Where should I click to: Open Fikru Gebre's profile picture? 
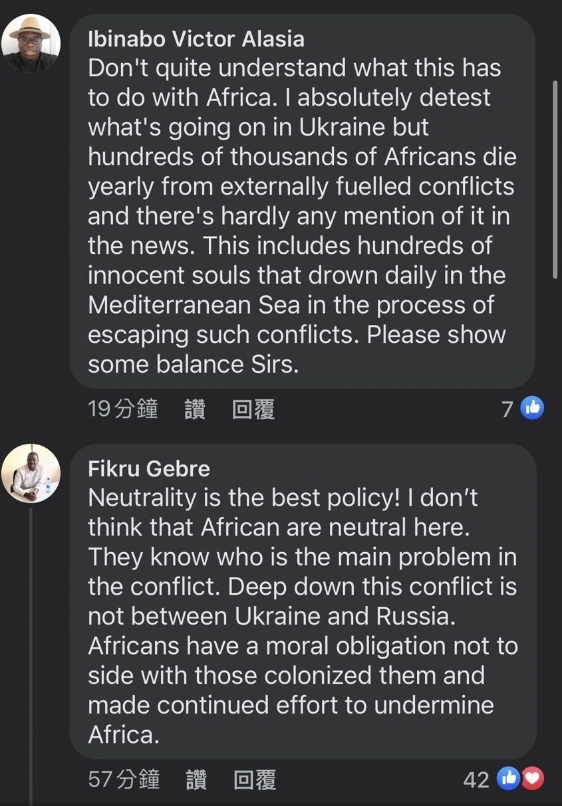pos(31,473)
